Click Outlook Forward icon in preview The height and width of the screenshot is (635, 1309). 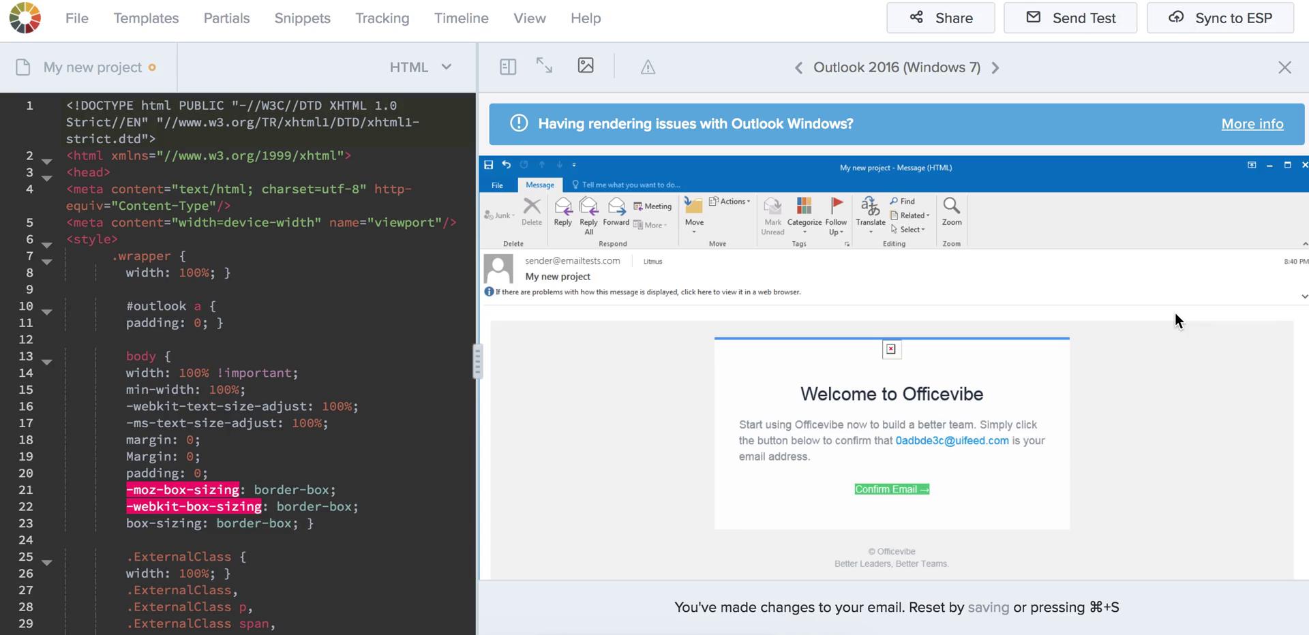tap(616, 211)
